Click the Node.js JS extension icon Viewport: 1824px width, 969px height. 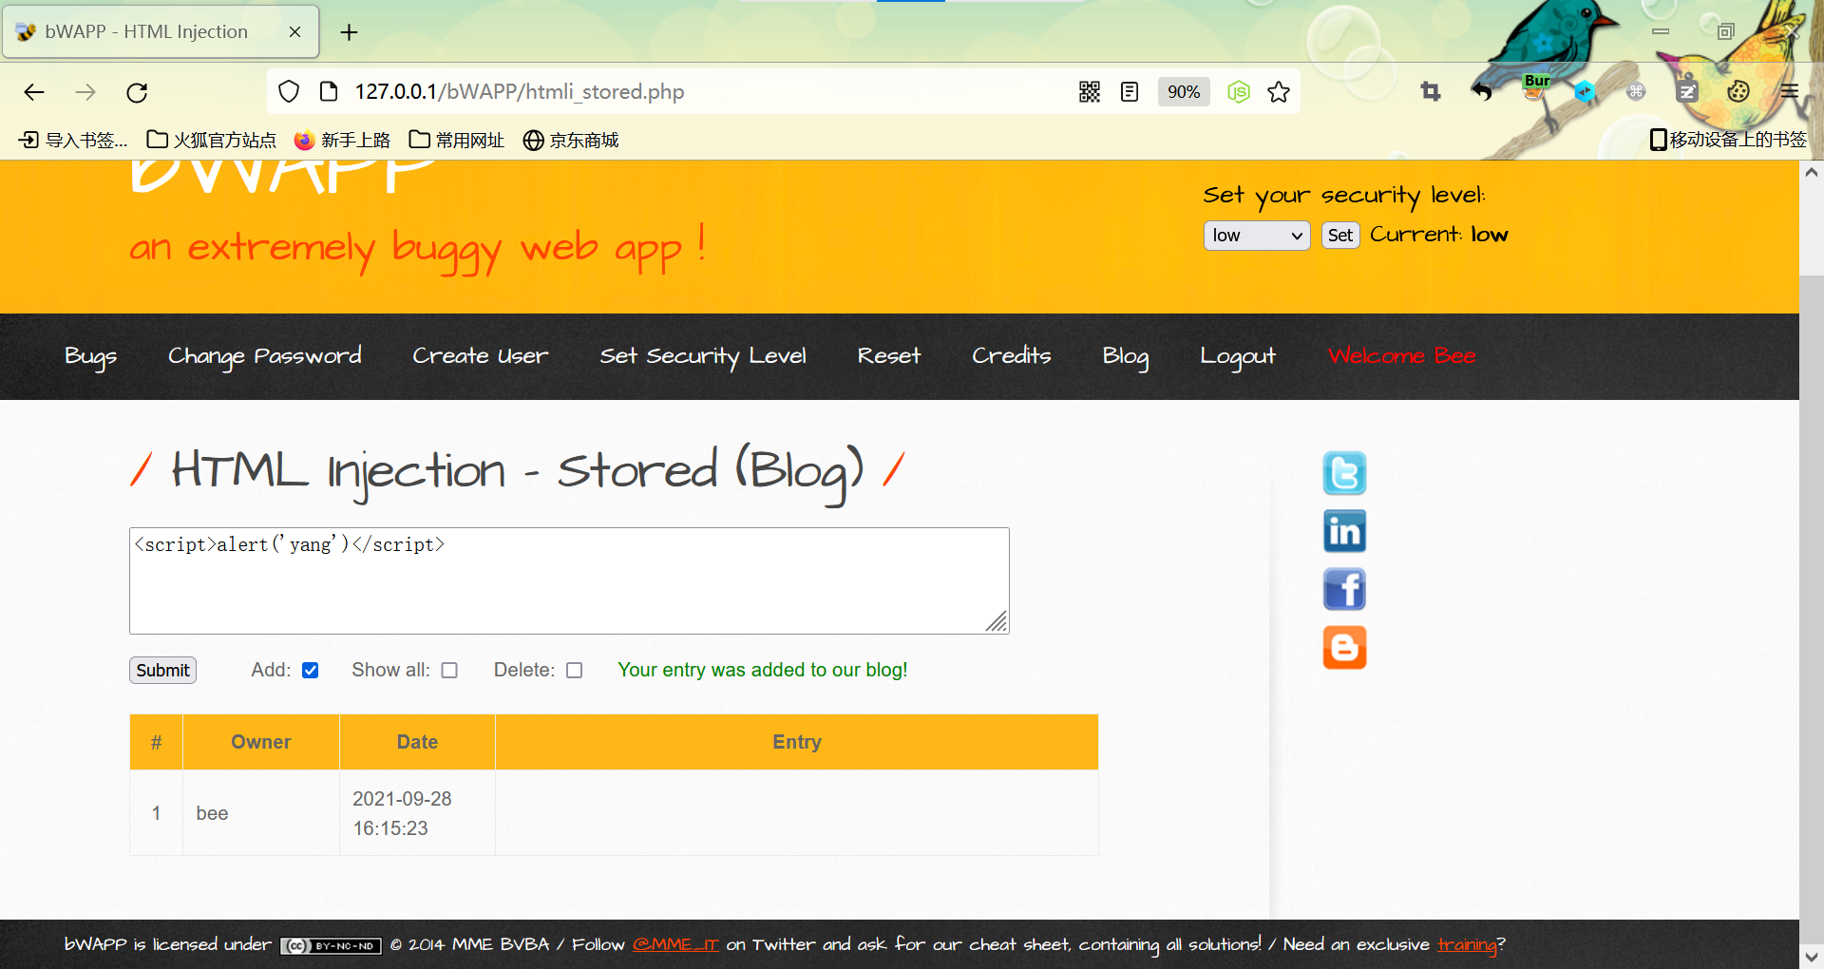coord(1239,92)
